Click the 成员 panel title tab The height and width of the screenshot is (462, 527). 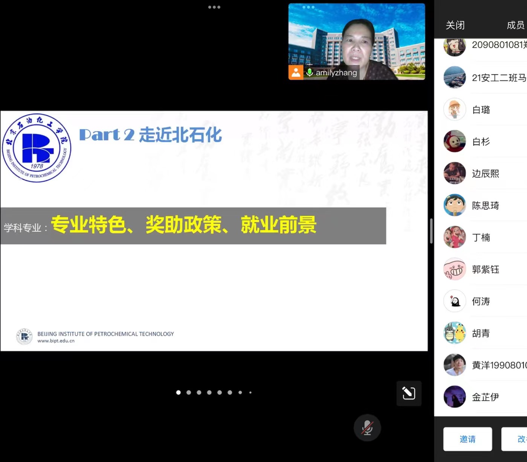point(515,25)
